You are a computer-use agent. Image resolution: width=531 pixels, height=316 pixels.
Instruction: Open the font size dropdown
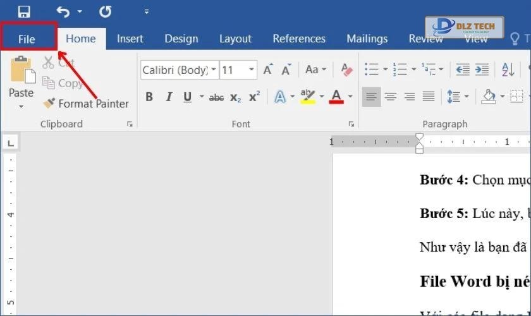pos(252,70)
